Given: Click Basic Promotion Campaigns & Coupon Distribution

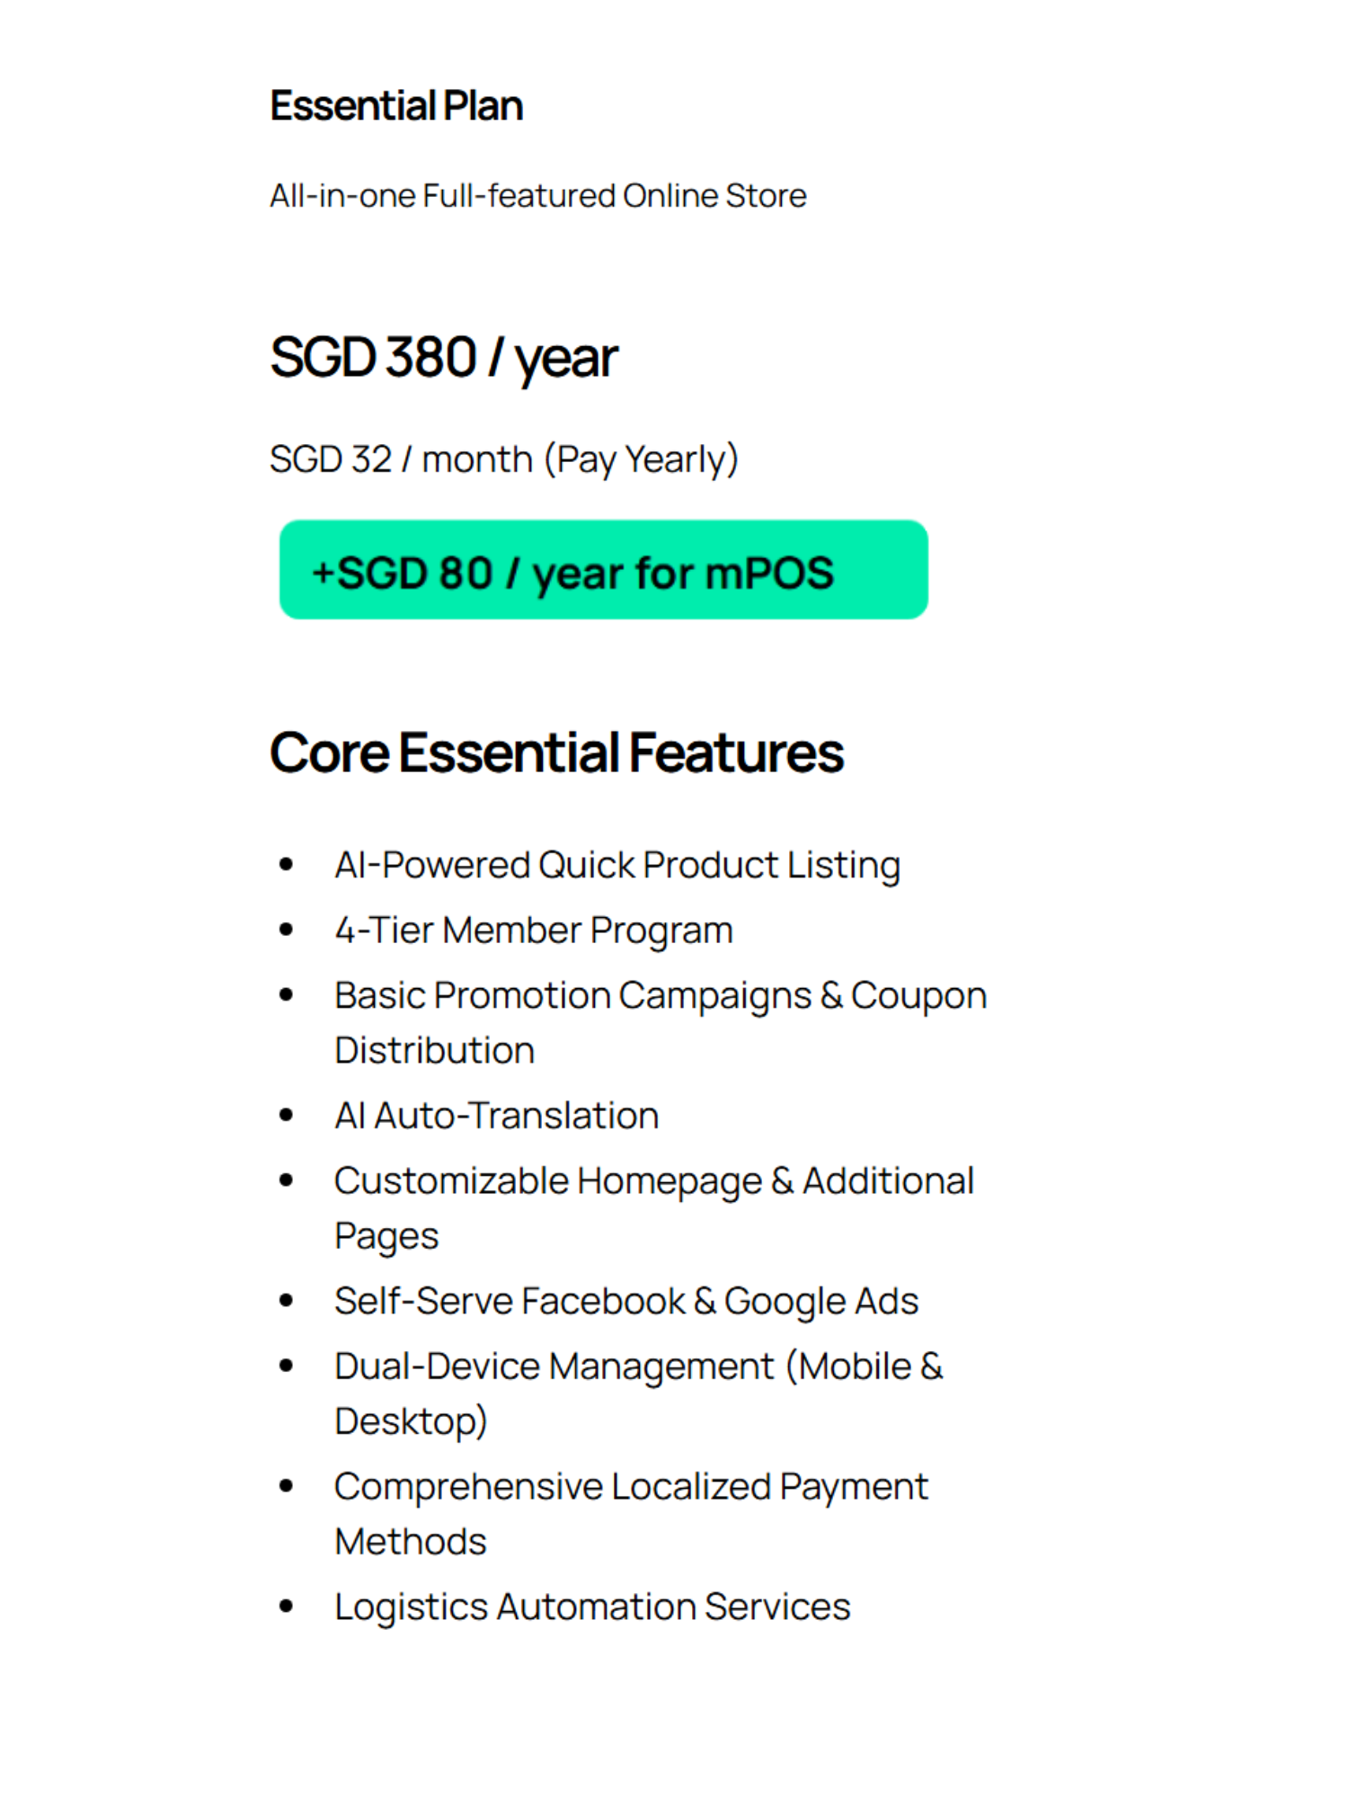Looking at the screenshot, I should (661, 1023).
